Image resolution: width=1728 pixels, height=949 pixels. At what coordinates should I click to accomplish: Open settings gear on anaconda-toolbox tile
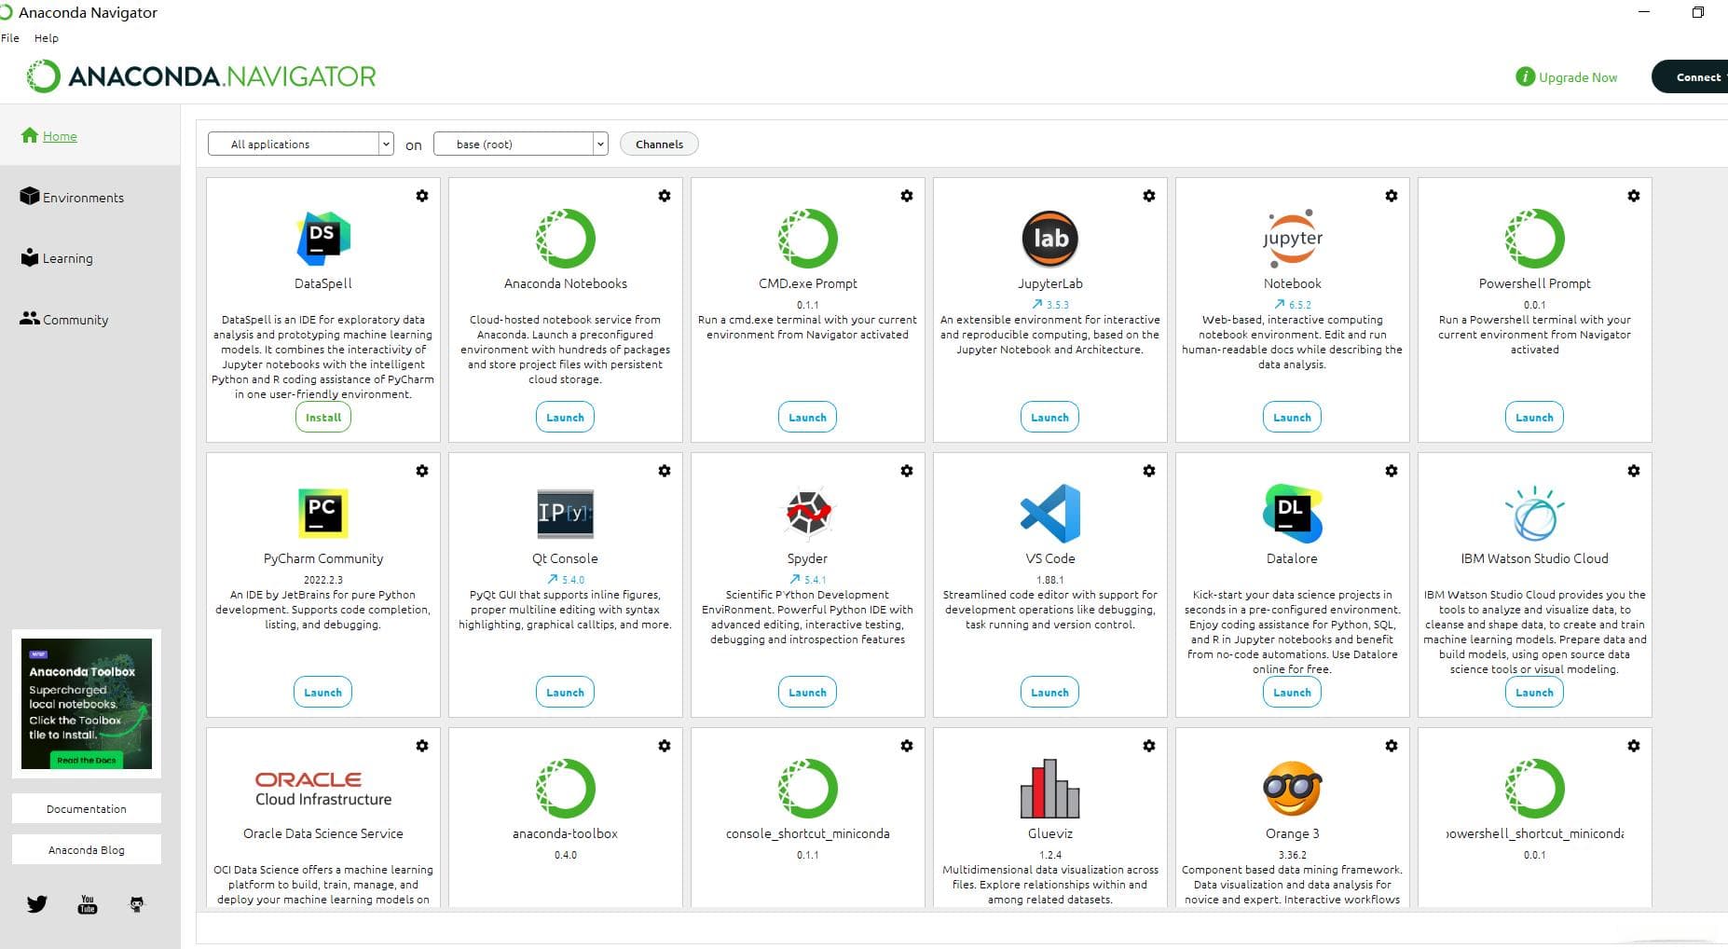pyautogui.click(x=665, y=746)
